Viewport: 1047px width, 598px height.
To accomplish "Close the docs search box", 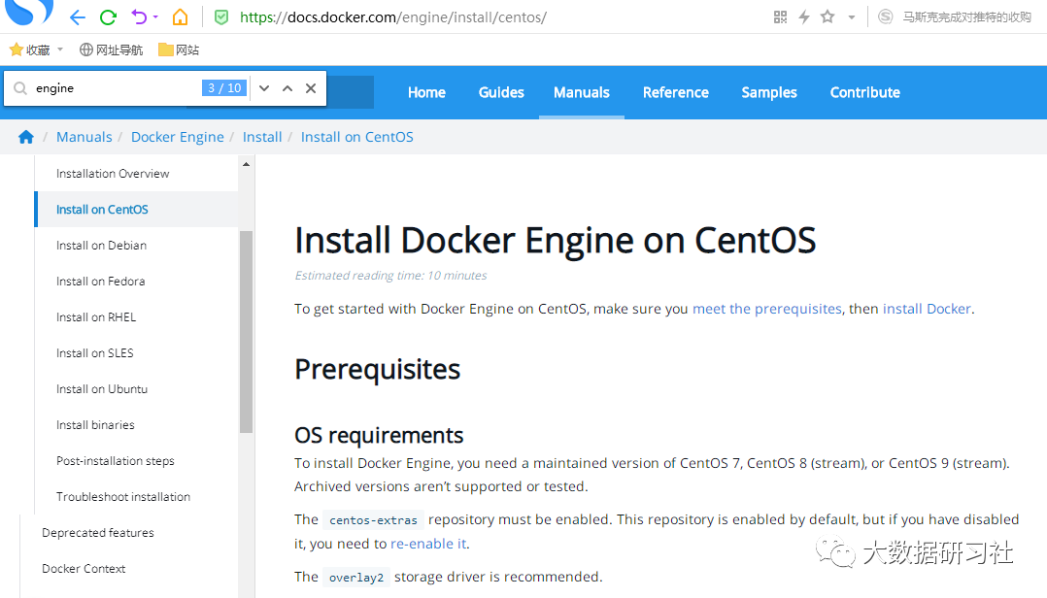I will click(x=311, y=88).
